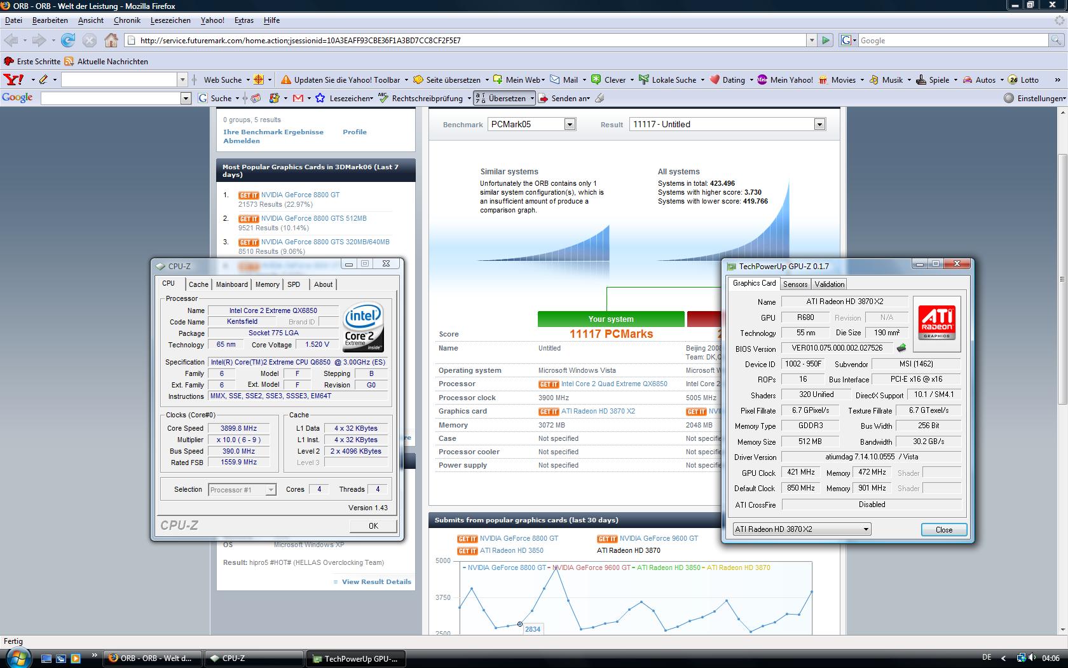Screen dimensions: 1068x668
Task: Click the show desktop quick launch icon
Action: coord(46,658)
